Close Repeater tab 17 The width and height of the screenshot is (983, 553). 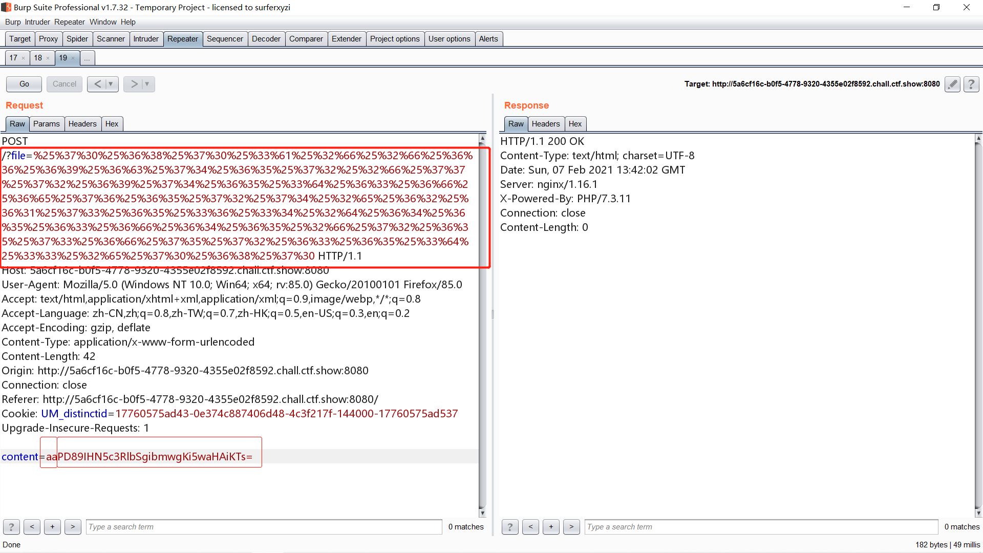pos(23,58)
